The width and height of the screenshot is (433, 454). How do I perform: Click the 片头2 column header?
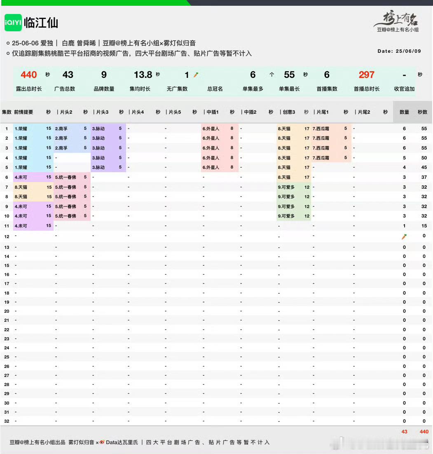tap(66, 112)
